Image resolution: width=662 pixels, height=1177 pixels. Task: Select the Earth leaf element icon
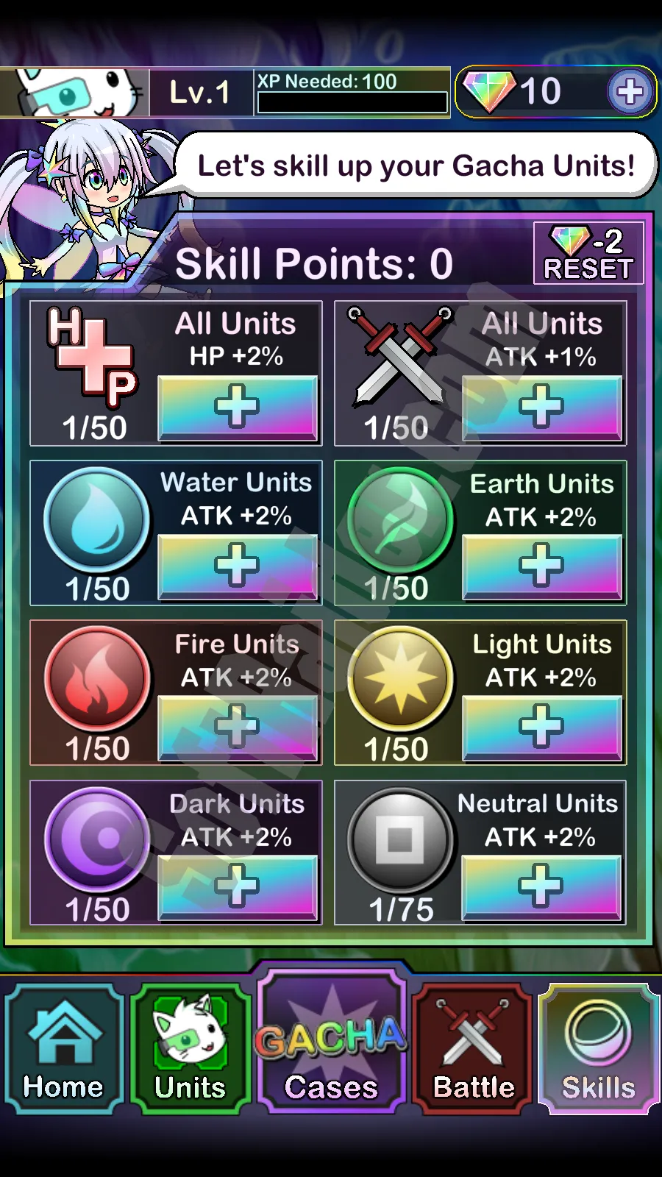pos(400,519)
